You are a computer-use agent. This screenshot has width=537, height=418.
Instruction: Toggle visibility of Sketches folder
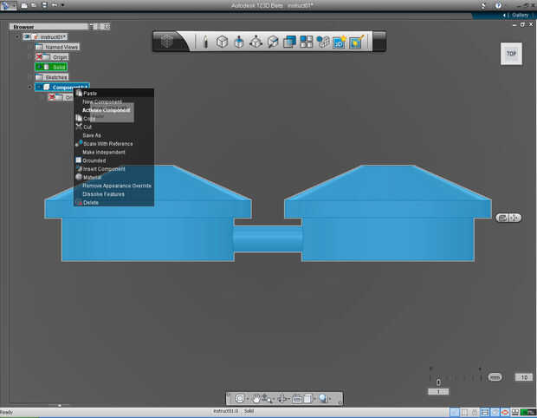tap(39, 77)
